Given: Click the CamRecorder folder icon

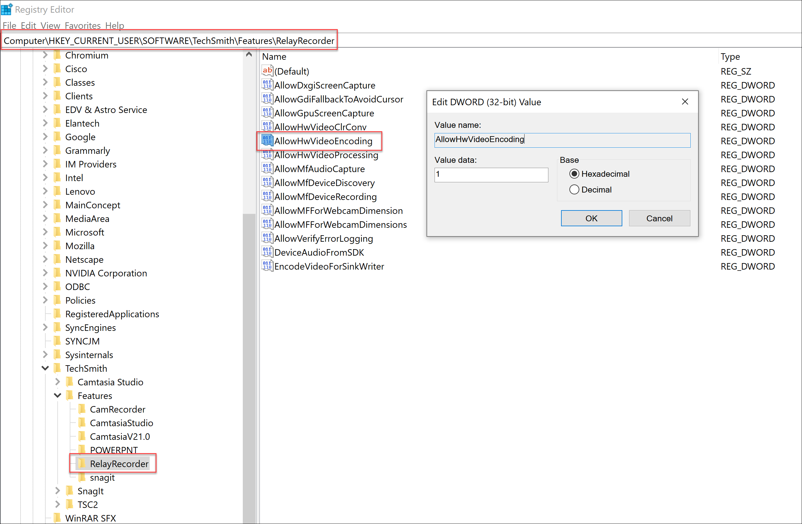Looking at the screenshot, I should click(82, 409).
